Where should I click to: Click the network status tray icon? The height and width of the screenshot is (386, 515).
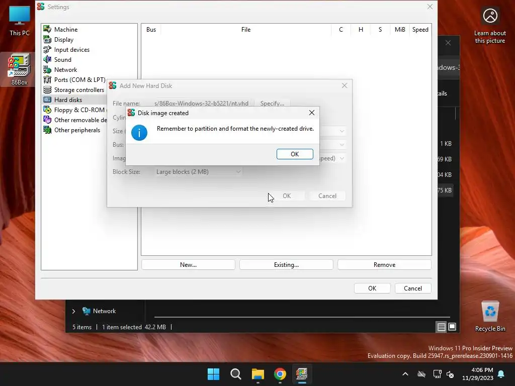tap(437, 374)
